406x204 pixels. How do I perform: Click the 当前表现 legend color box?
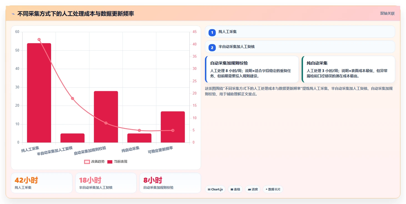110,162
